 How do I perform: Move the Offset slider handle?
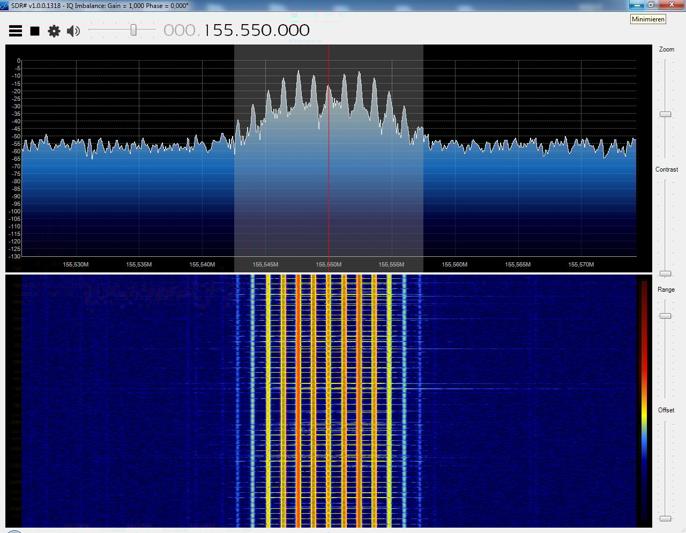[x=665, y=519]
